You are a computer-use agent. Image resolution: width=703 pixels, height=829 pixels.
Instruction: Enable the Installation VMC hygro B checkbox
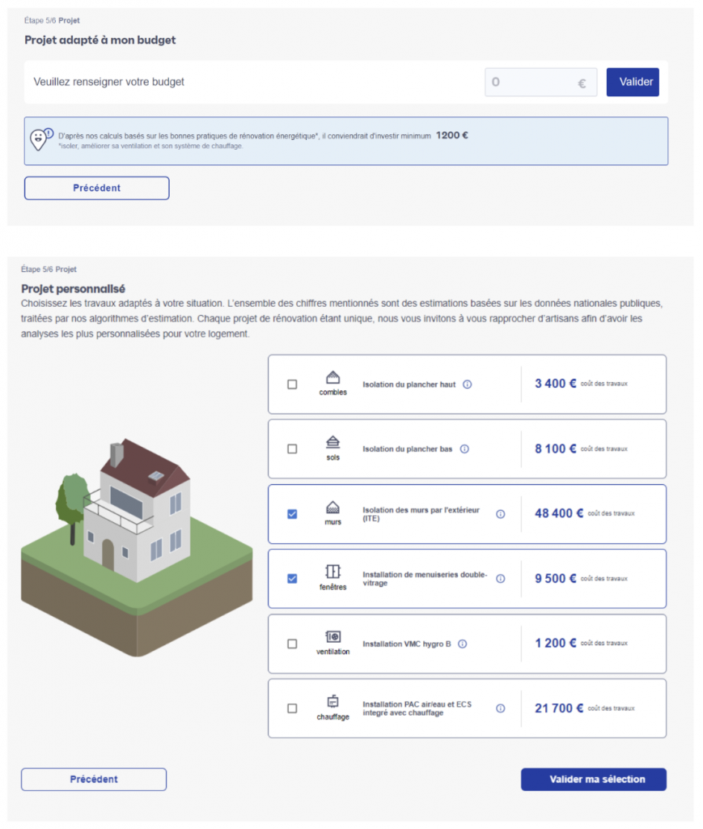coord(292,644)
